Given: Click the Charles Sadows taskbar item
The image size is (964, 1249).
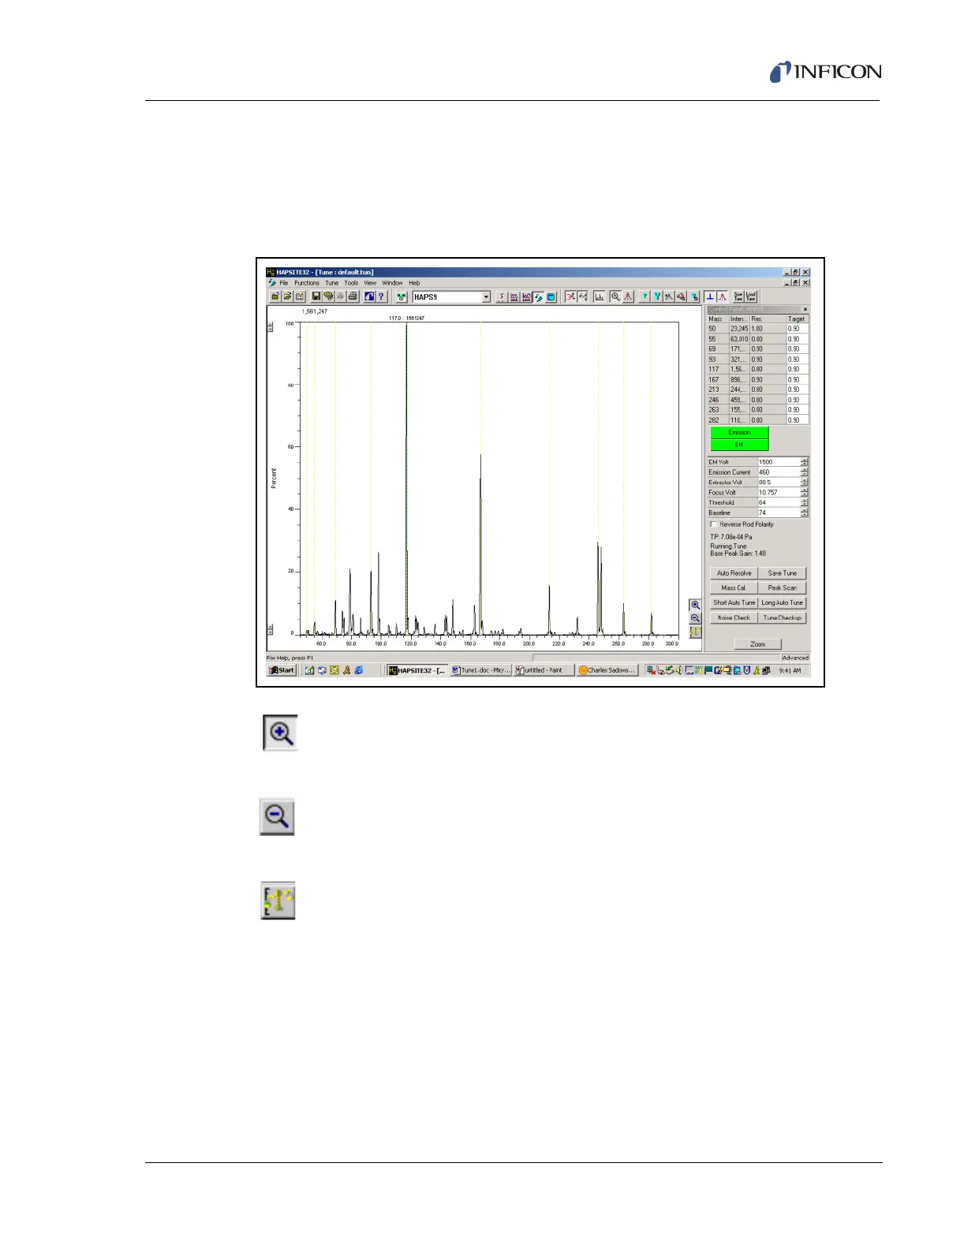Looking at the screenshot, I should point(607,670).
